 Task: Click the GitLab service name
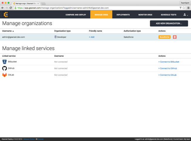11,75
